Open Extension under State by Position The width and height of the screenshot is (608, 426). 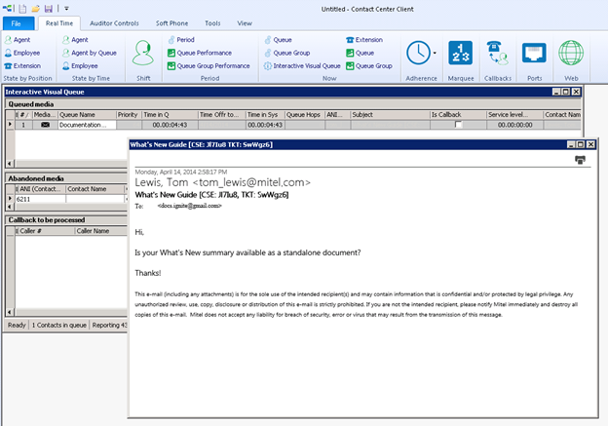(x=22, y=66)
